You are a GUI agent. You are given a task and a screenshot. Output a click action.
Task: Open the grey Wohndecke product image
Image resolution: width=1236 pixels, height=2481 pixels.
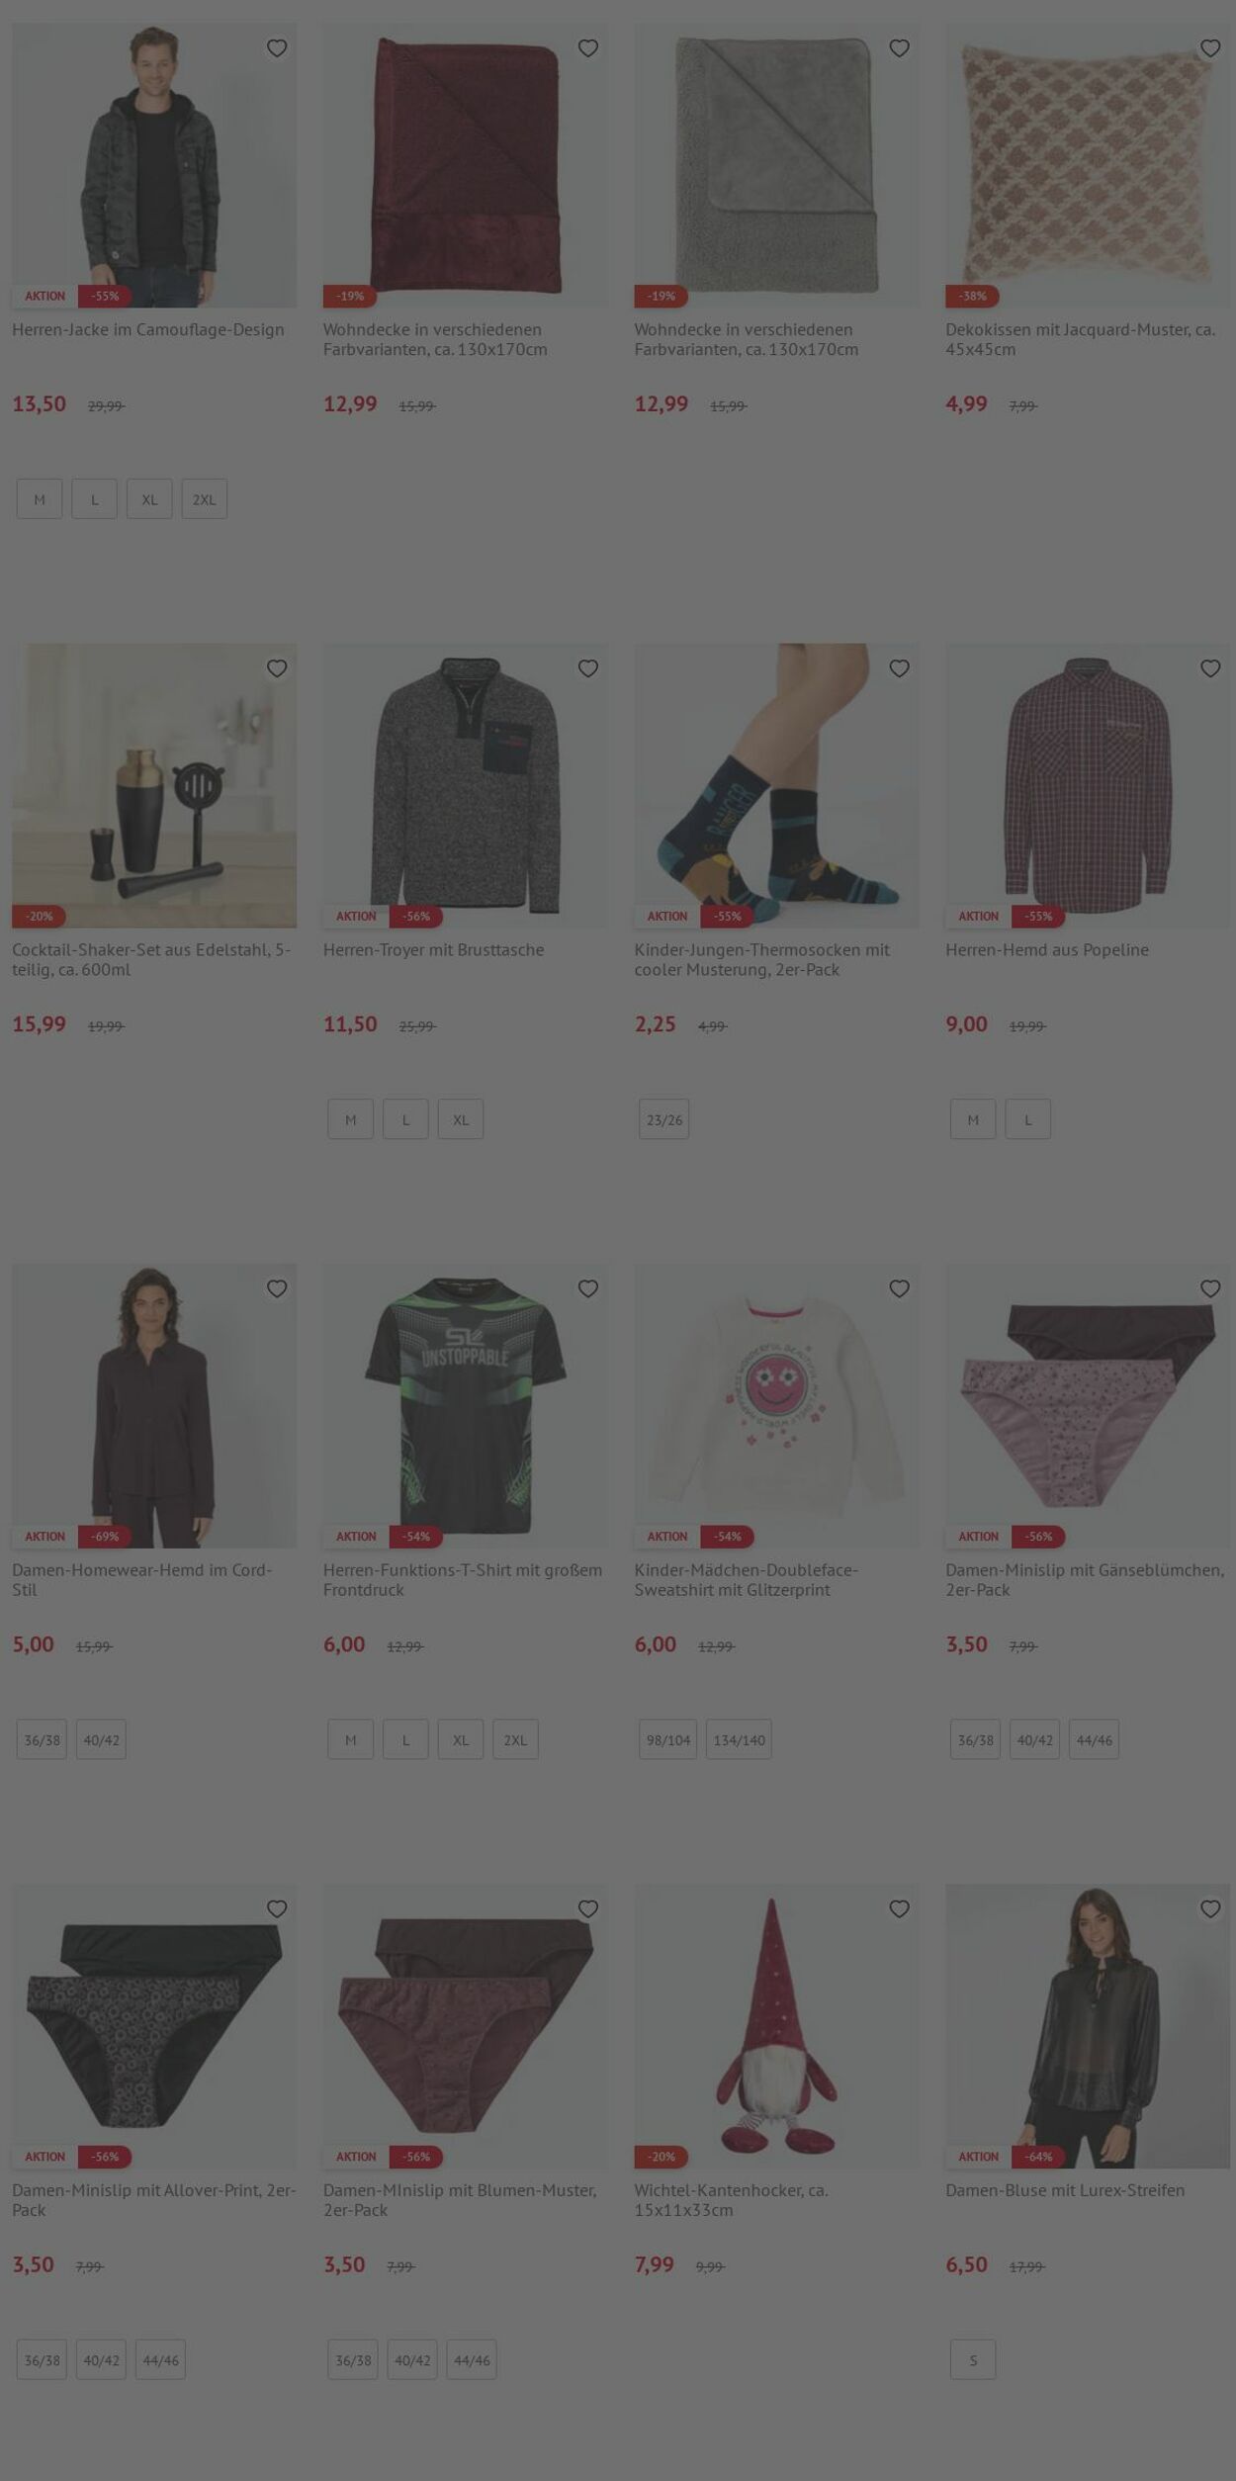point(776,165)
